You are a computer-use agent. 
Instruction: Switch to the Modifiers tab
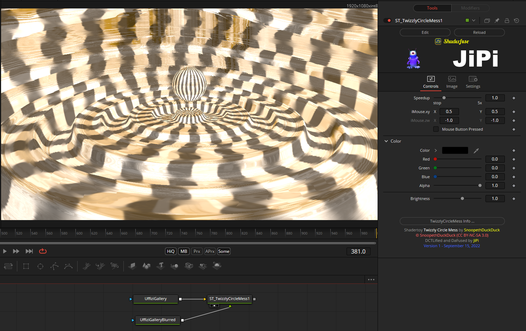click(470, 8)
